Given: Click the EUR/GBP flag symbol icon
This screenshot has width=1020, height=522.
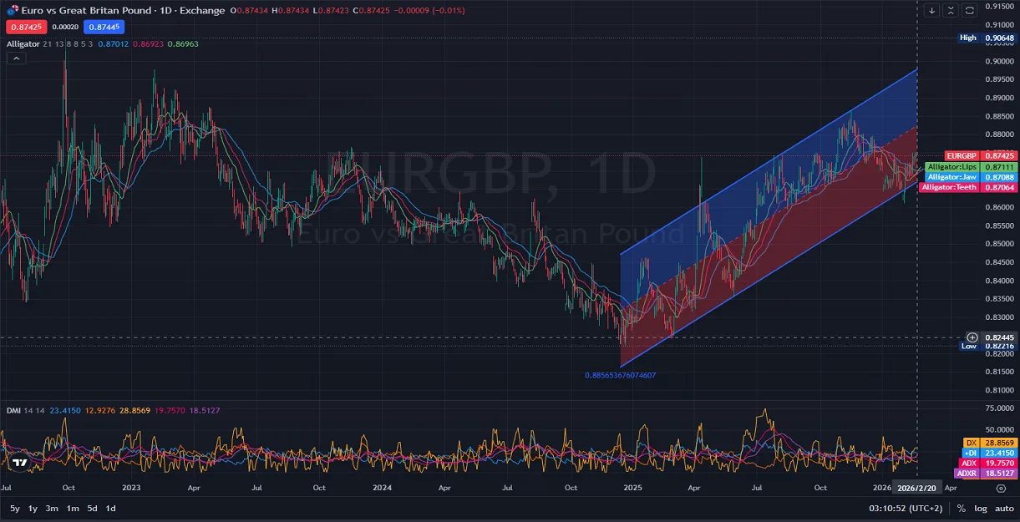Looking at the screenshot, I should (12, 11).
